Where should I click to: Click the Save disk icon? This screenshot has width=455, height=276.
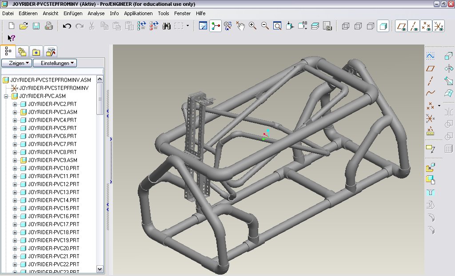[x=36, y=26]
